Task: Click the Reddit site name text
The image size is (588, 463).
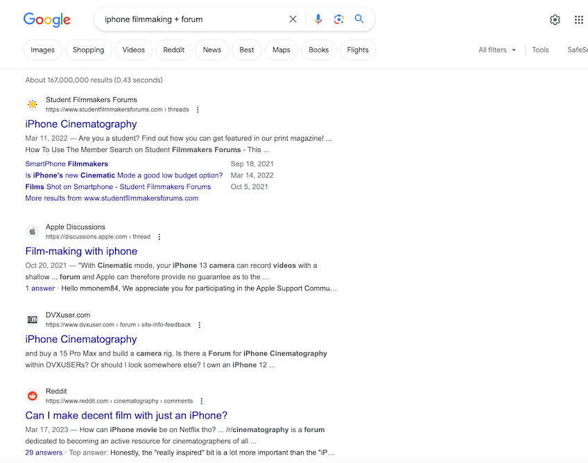Action: 56,391
